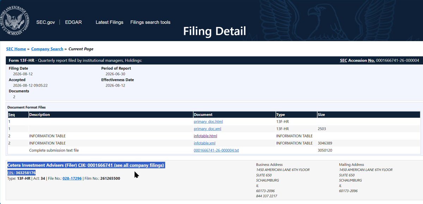The width and height of the screenshot is (423, 204).
Task: Click the size value 3050120
Action: (x=325, y=150)
